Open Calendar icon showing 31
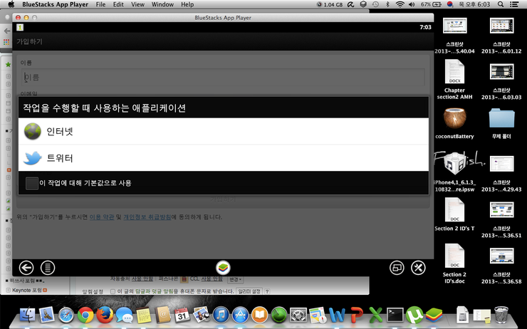This screenshot has height=329, width=527. click(182, 315)
